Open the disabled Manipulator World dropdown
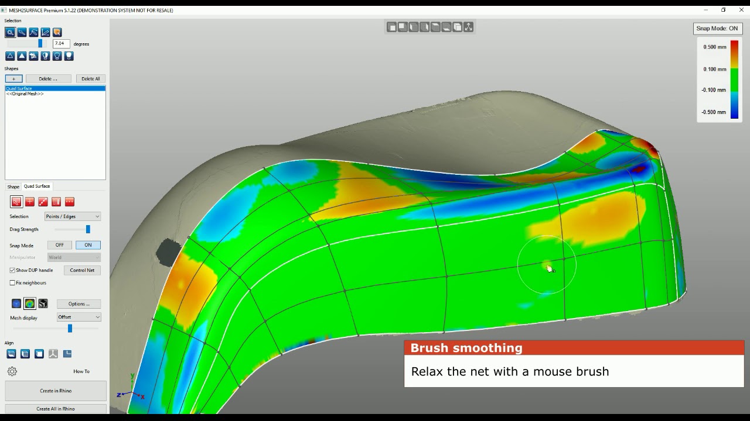Screen dimensions: 750x421 73,257
